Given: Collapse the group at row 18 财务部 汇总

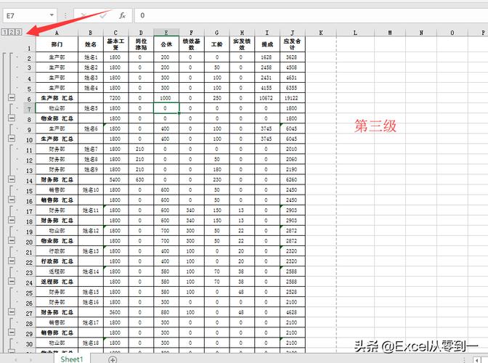Looking at the screenshot, I should (x=12, y=220).
